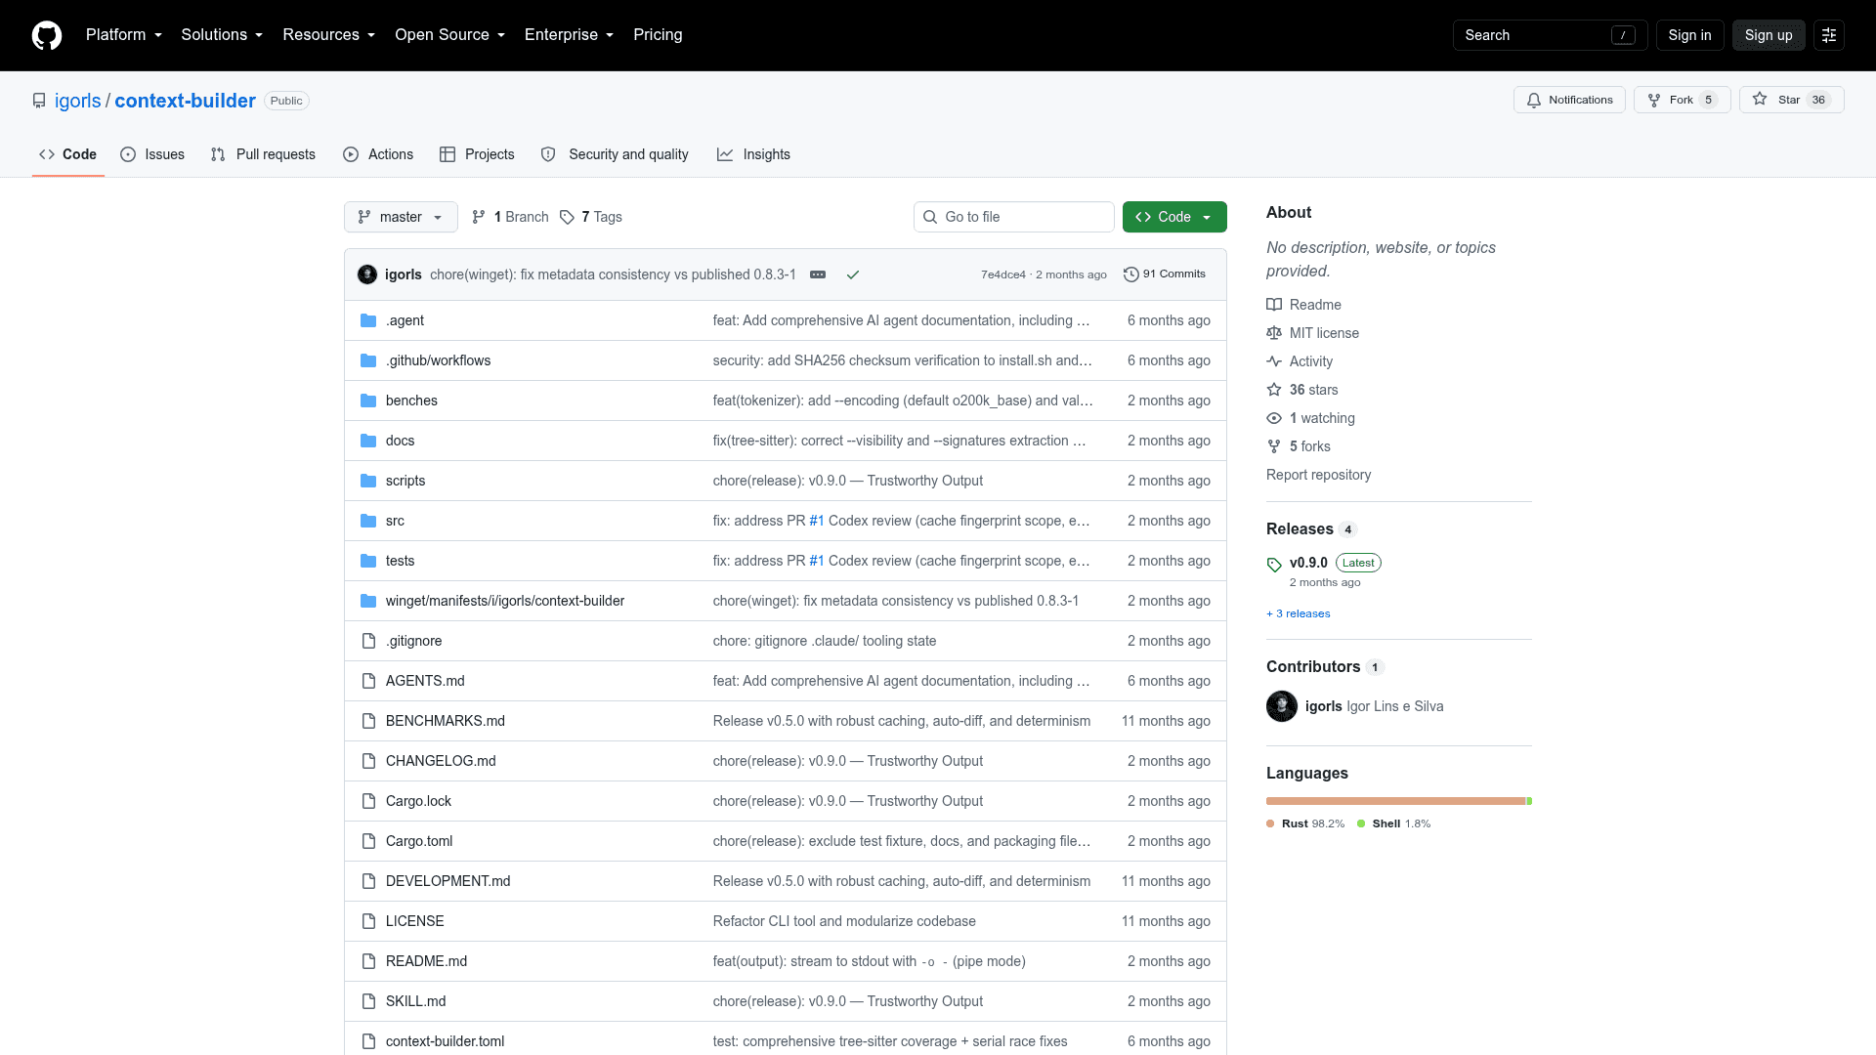
Task: Click the Sign in button
Action: (x=1689, y=35)
